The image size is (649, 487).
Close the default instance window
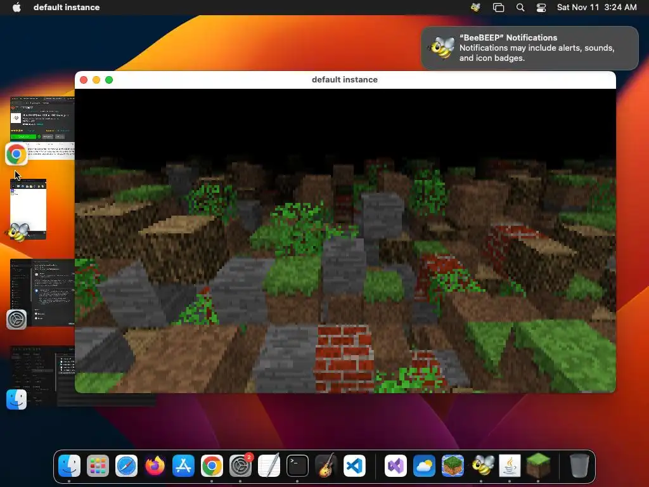coord(84,80)
